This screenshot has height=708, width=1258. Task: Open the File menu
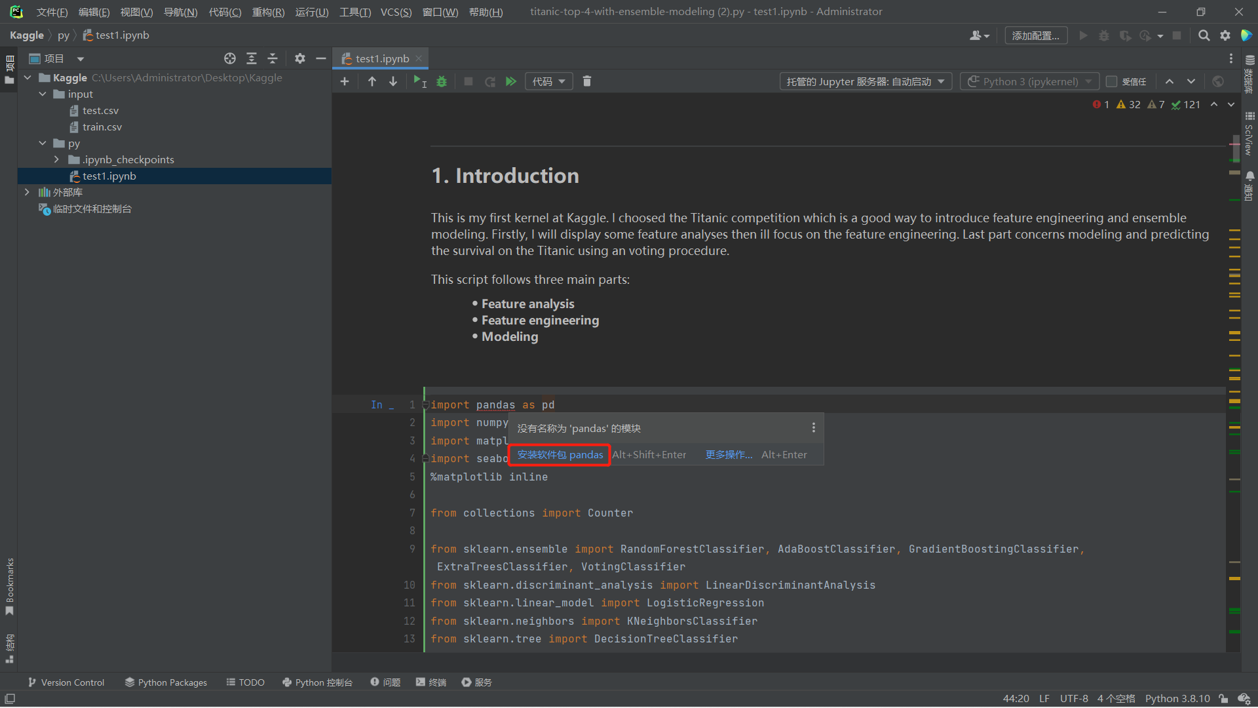point(52,12)
